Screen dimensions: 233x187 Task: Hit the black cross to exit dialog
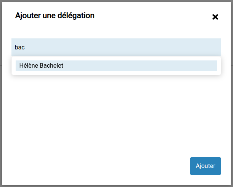click(x=215, y=17)
